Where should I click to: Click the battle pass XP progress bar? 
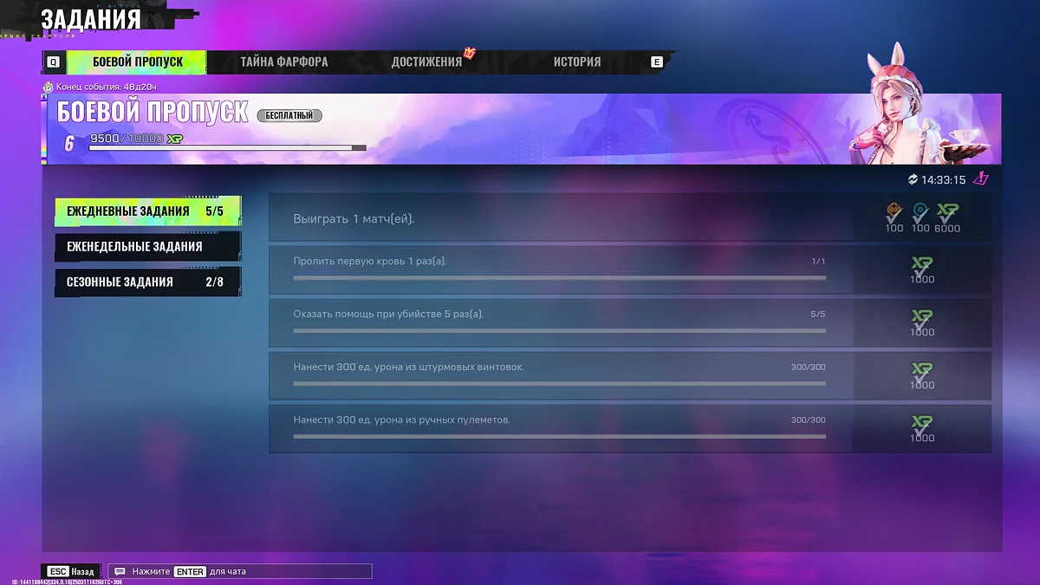[x=227, y=148]
